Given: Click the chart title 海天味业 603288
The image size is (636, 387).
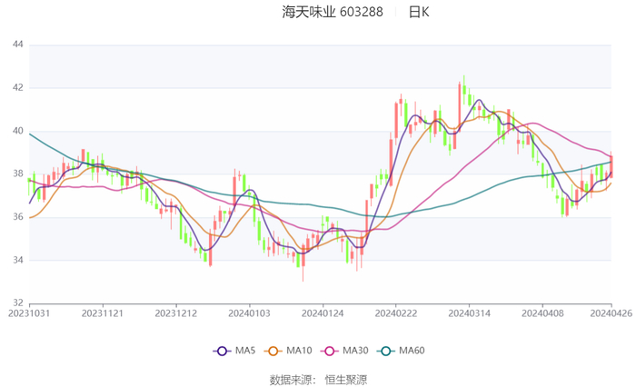Looking at the screenshot, I should point(333,12).
